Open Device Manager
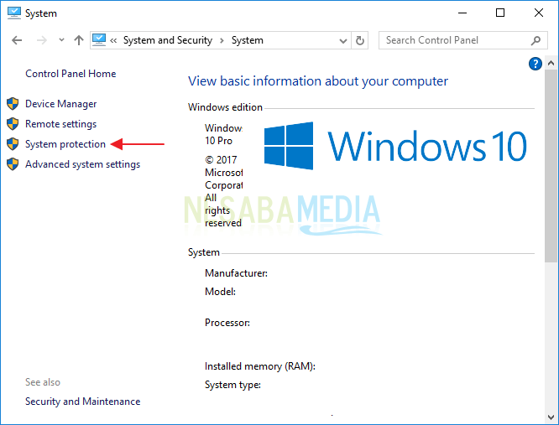This screenshot has height=425, width=559. click(x=61, y=104)
